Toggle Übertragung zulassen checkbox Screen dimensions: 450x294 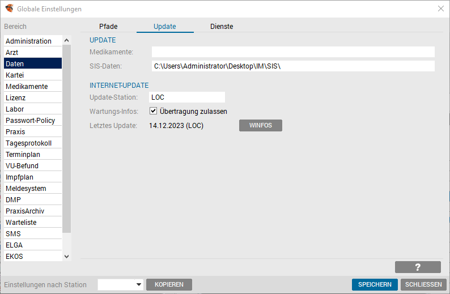pyautogui.click(x=153, y=110)
